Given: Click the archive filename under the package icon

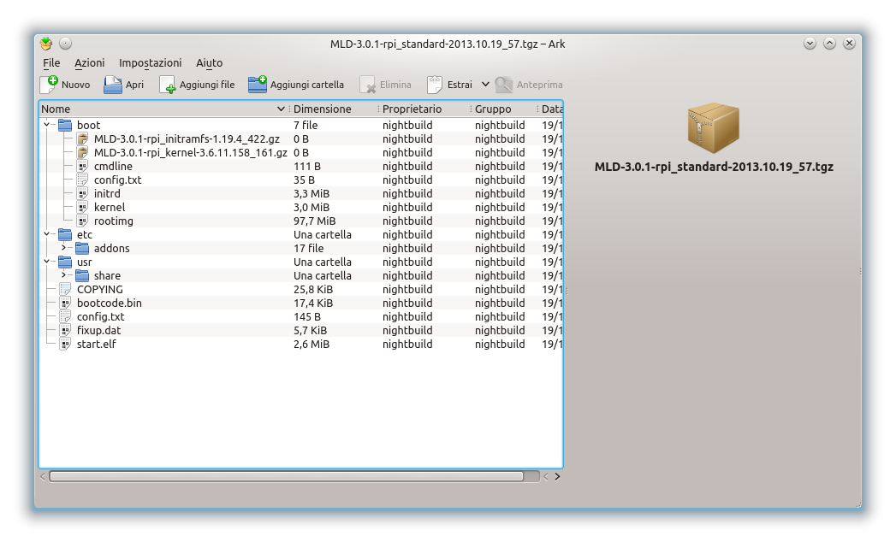Looking at the screenshot, I should [x=714, y=167].
